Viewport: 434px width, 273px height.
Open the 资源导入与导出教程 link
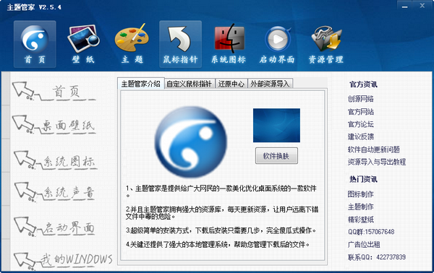pyautogui.click(x=377, y=162)
